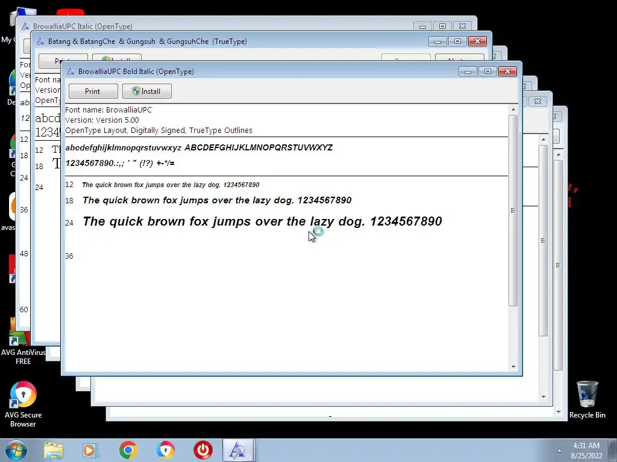
Task: Click the scrollbar thumb of the rearmost right window
Action: pyautogui.click(x=558, y=265)
